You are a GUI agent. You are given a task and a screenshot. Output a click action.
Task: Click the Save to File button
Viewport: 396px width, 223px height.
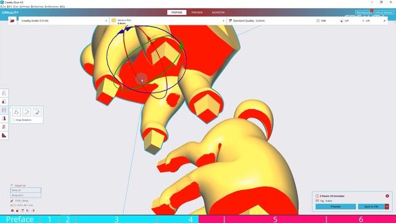point(371,206)
